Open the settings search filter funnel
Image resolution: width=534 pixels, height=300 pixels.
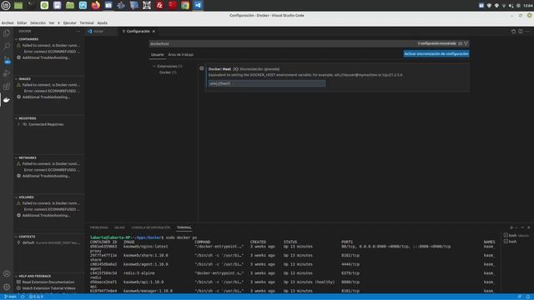click(x=466, y=43)
